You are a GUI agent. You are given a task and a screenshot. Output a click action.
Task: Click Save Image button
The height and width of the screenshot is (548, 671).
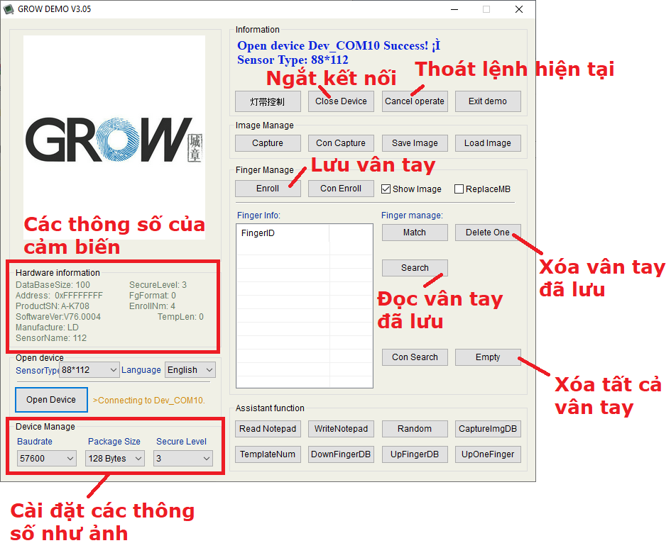click(415, 143)
